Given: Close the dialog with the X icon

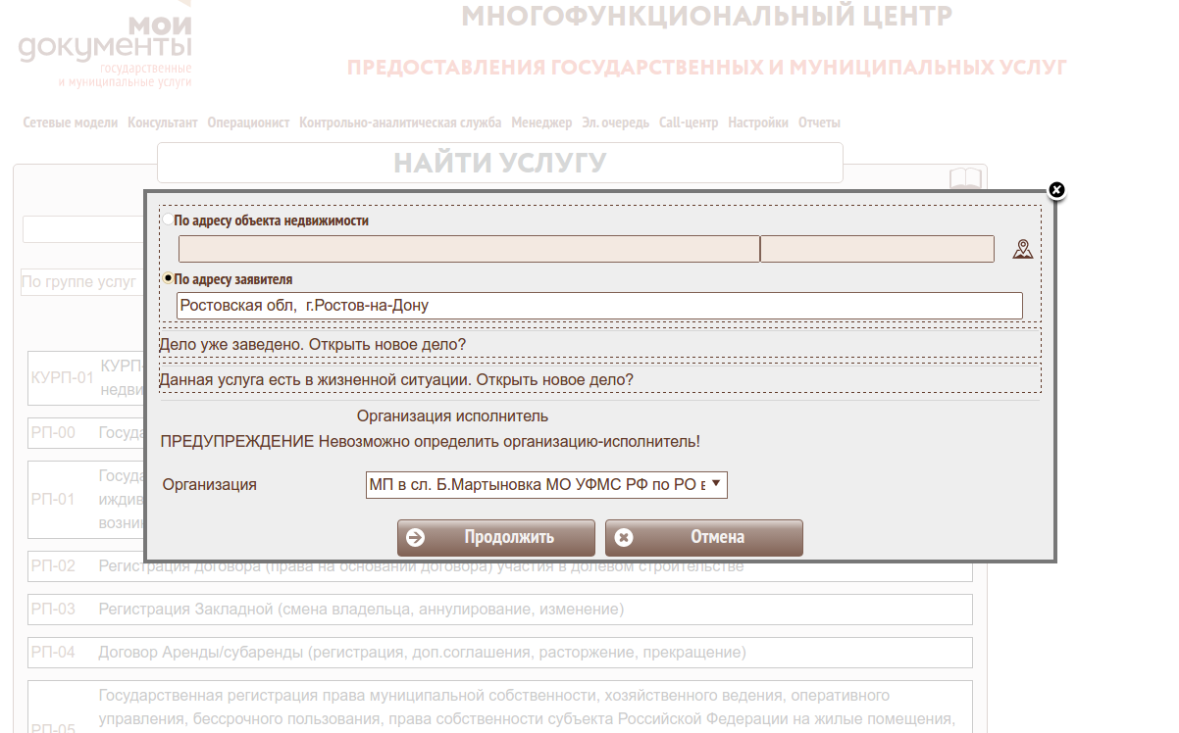Looking at the screenshot, I should [1056, 190].
